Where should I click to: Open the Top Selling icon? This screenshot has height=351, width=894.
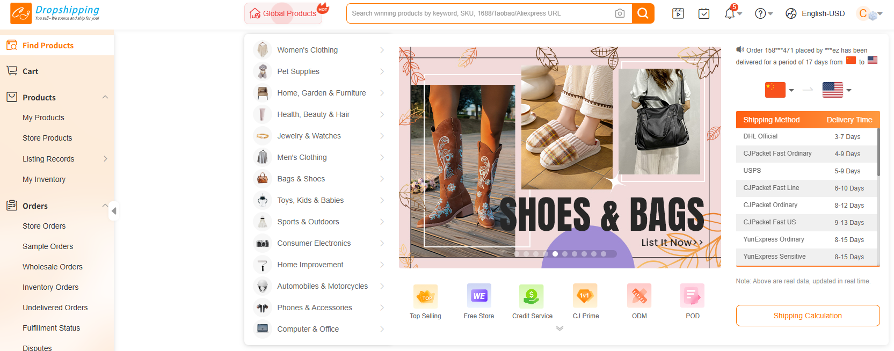(x=425, y=296)
